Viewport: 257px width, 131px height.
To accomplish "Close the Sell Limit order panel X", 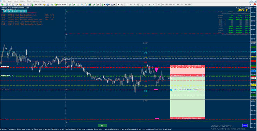I will (x=204, y=75).
